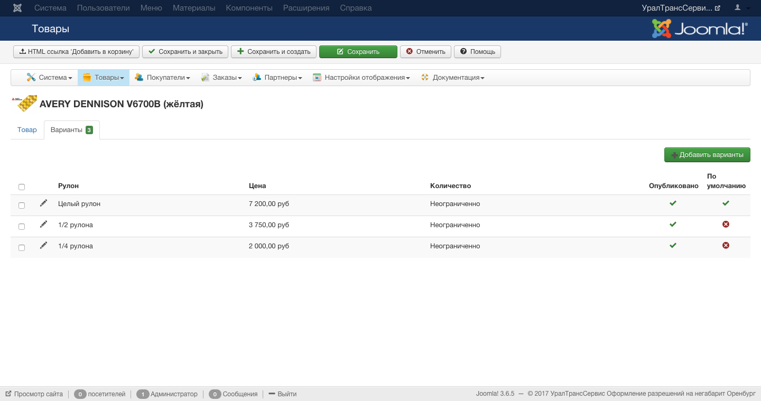This screenshot has height=401, width=761.
Task: Click the pencil edit icon for Целый рулон
Action: click(x=43, y=203)
